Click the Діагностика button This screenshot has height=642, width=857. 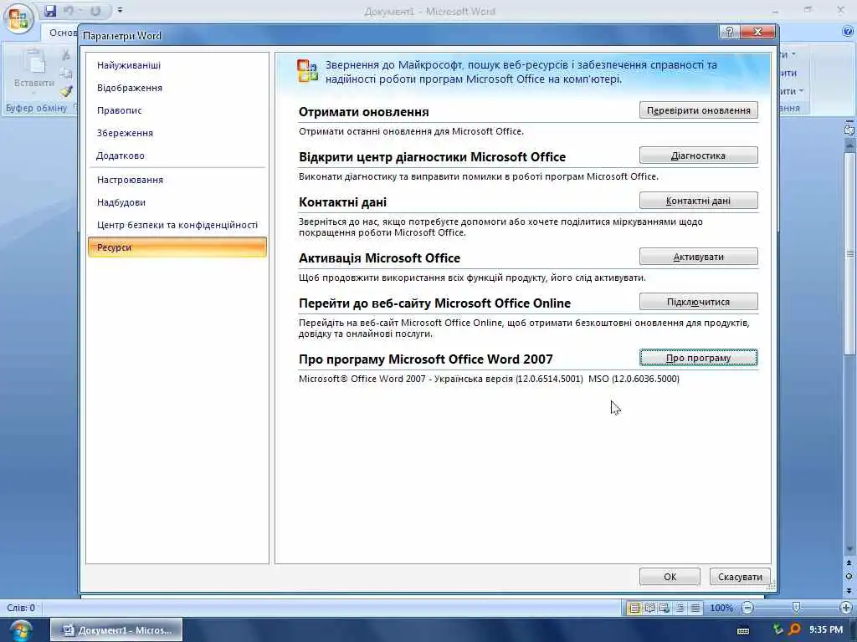coord(699,155)
